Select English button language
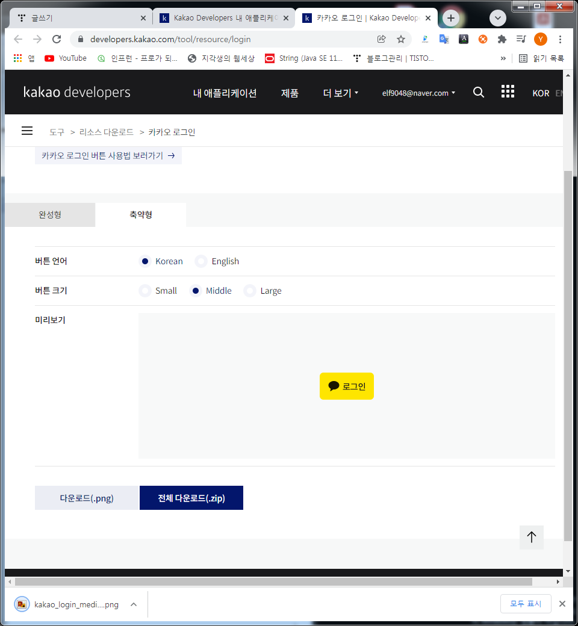Image resolution: width=578 pixels, height=626 pixels. (201, 261)
